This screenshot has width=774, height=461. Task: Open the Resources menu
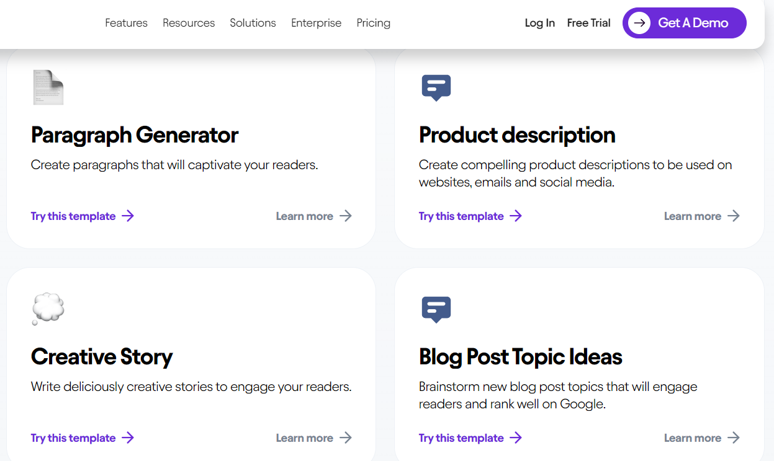[x=189, y=23]
